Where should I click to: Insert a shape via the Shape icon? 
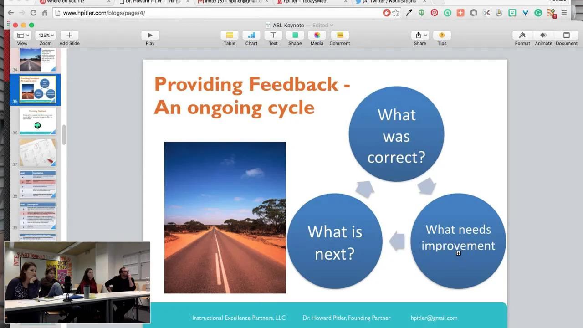point(295,36)
